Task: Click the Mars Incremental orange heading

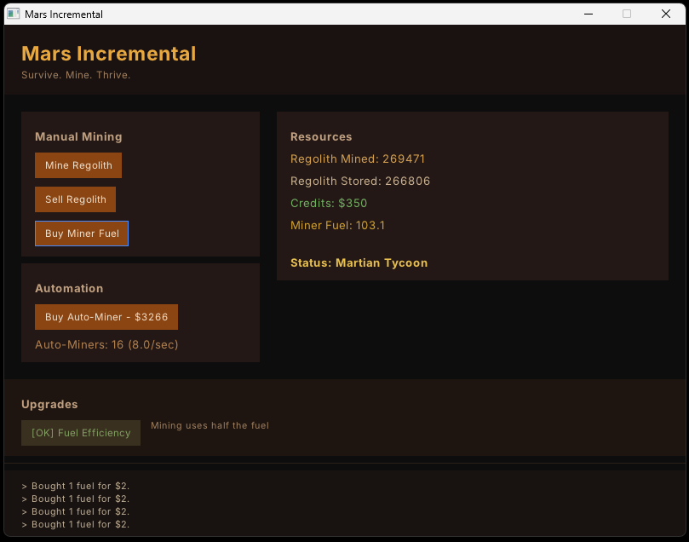Action: (x=108, y=54)
